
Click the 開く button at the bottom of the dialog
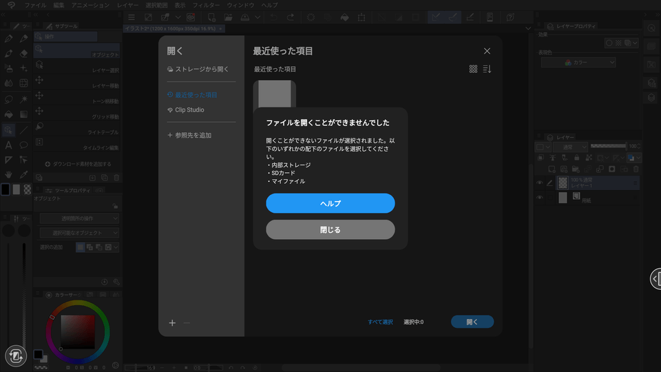472,322
